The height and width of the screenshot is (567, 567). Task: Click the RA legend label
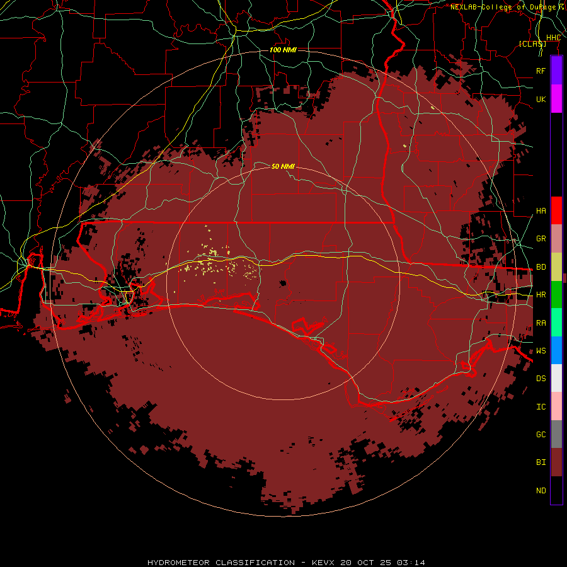pyautogui.click(x=541, y=323)
